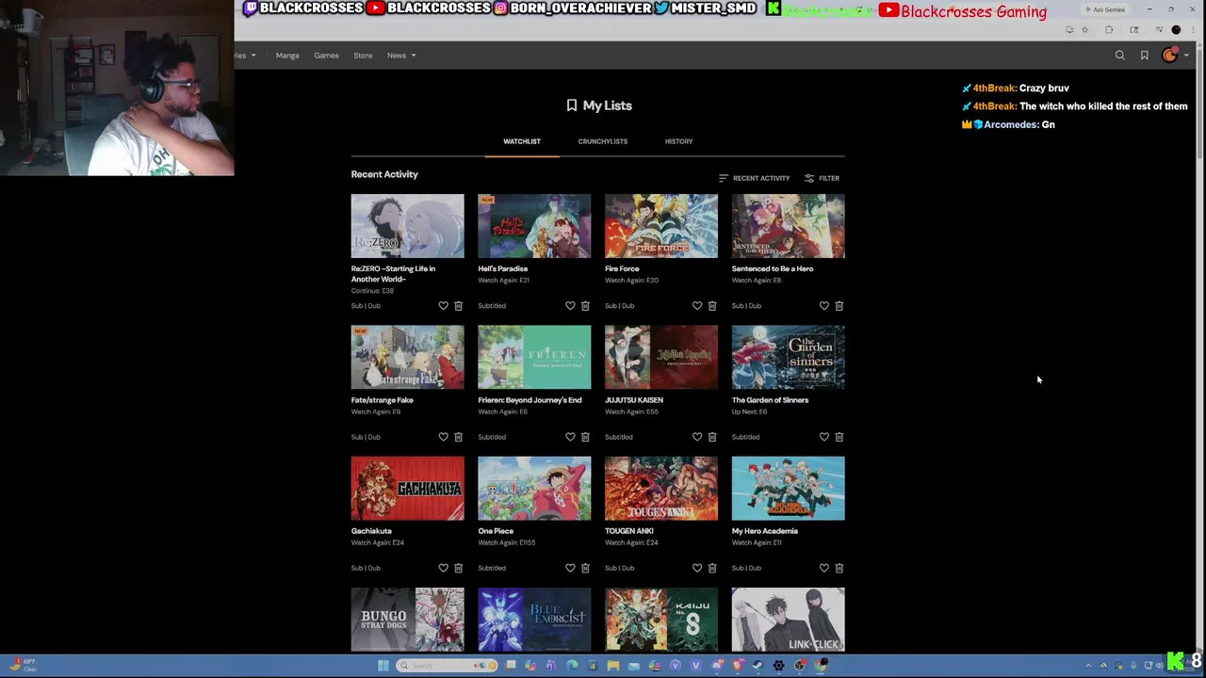Delete One Piece using trash icon

coord(585,568)
